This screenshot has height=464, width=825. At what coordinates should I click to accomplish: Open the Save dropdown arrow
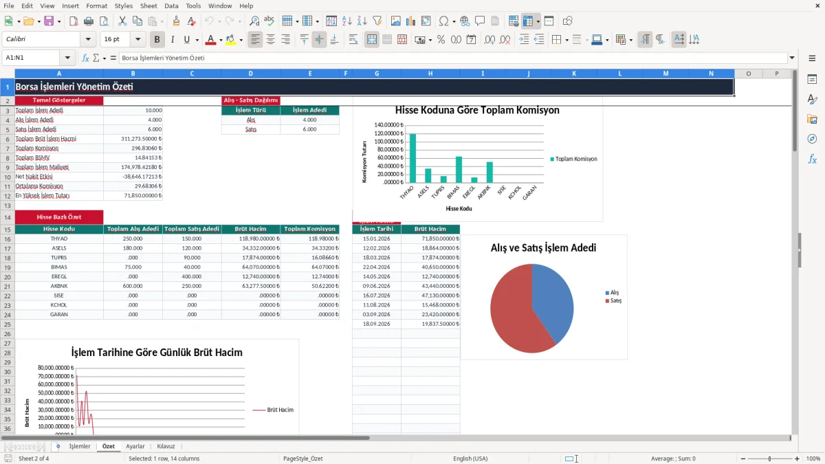click(x=58, y=21)
